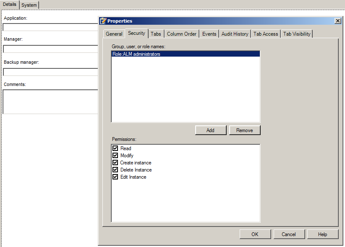This screenshot has height=247, width=345.
Task: Open the Column Order tab
Action: tap(181, 34)
